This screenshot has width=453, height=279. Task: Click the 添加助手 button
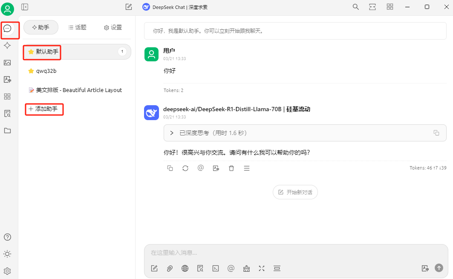(x=43, y=109)
